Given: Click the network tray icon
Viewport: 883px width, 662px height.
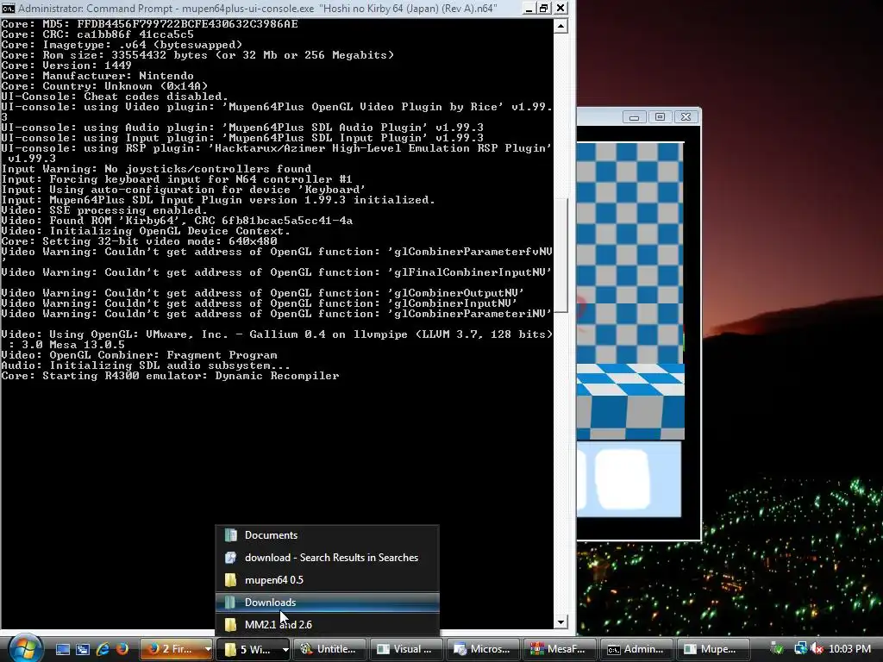Looking at the screenshot, I should click(800, 649).
